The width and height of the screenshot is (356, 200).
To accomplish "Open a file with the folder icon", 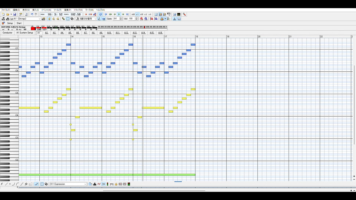I will tap(8, 14).
